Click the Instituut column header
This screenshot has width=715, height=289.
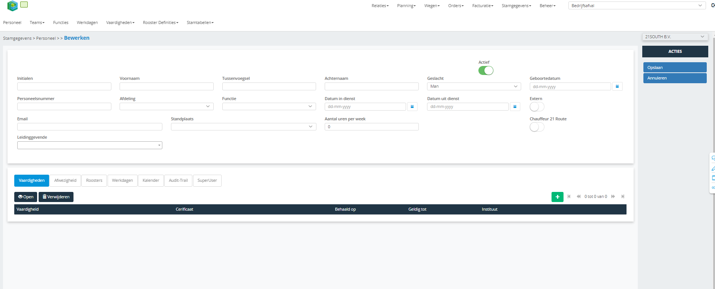(490, 209)
